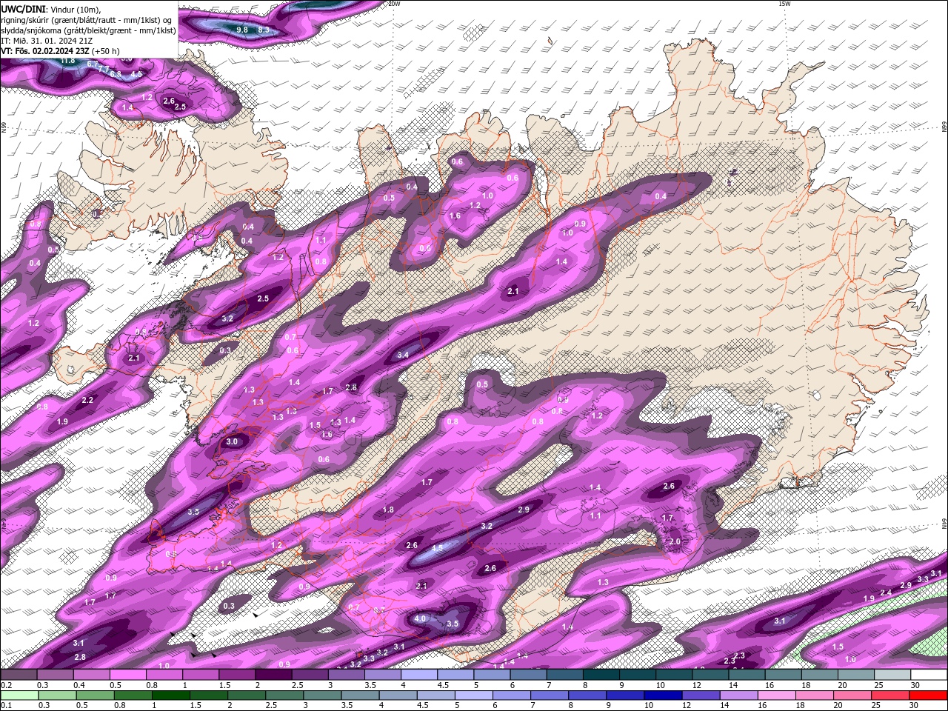Click the 9.8 precipitation value on the map
The image size is (948, 711).
(x=242, y=30)
